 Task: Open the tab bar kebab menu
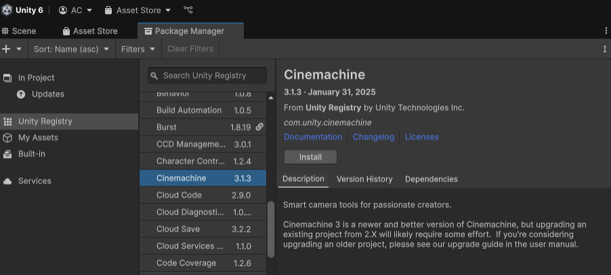(x=606, y=30)
